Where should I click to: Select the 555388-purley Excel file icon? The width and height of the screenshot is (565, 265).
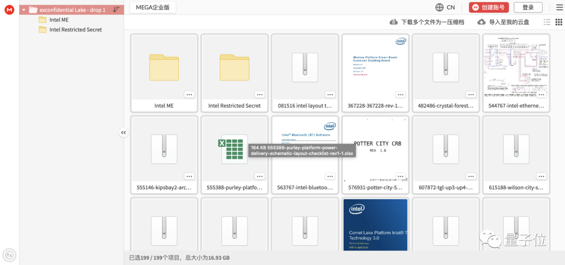click(x=233, y=149)
